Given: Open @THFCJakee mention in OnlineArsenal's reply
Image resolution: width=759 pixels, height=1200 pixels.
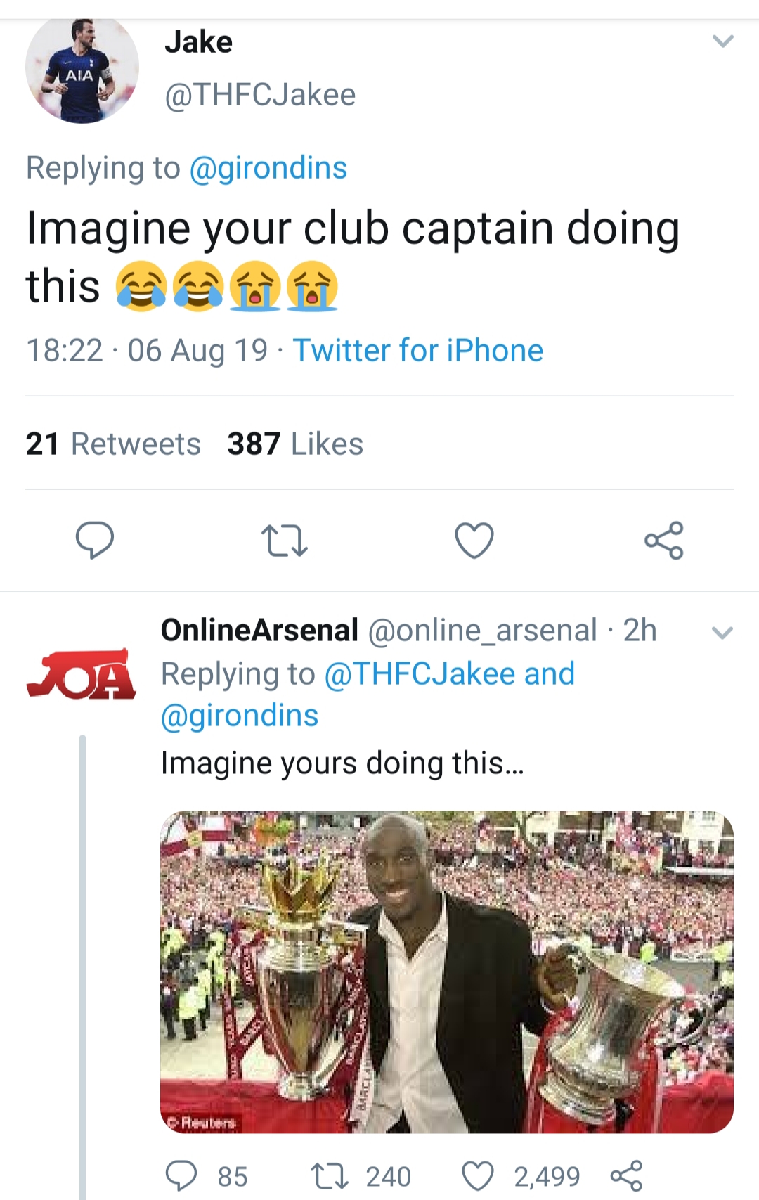Looking at the screenshot, I should pyautogui.click(x=420, y=673).
